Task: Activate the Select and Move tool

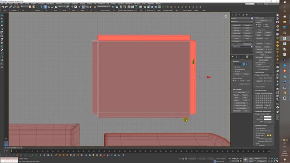Action: [45, 7]
